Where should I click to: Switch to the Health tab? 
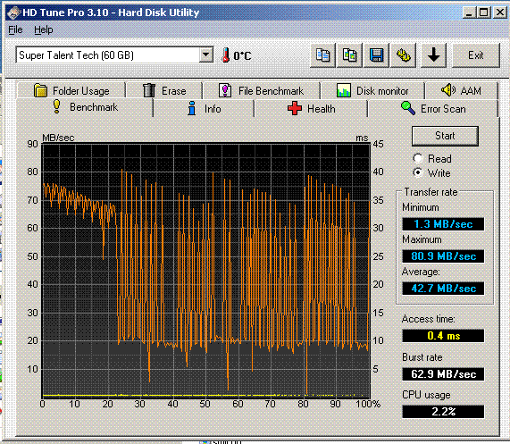click(311, 108)
